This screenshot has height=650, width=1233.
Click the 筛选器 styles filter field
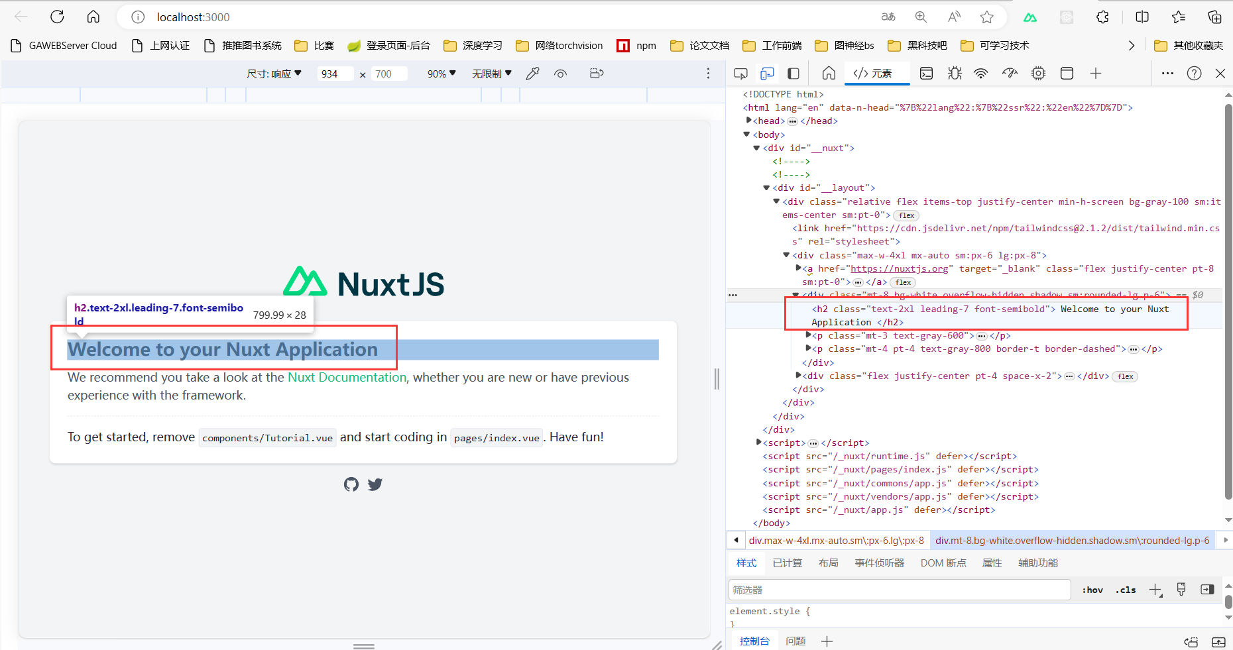pos(900,590)
